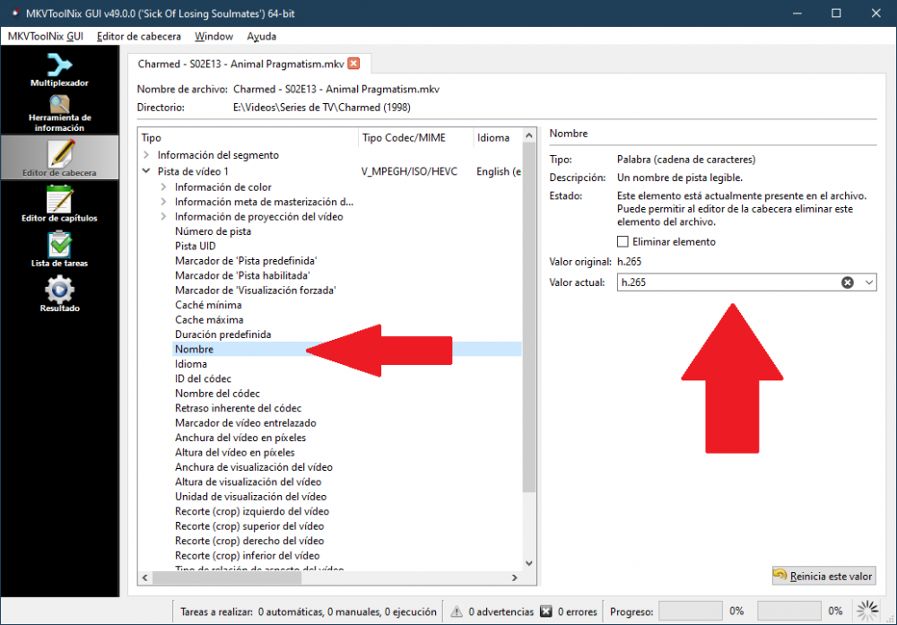Open the Editor de cabecera menu
Screen dimensions: 897x625
coord(138,36)
